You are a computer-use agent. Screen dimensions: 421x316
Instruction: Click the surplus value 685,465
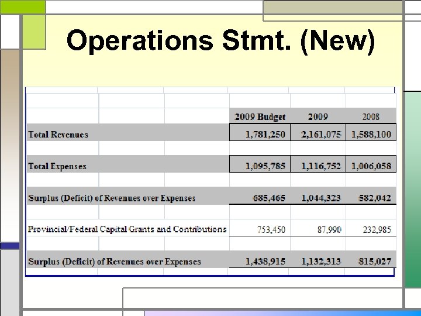coord(269,198)
